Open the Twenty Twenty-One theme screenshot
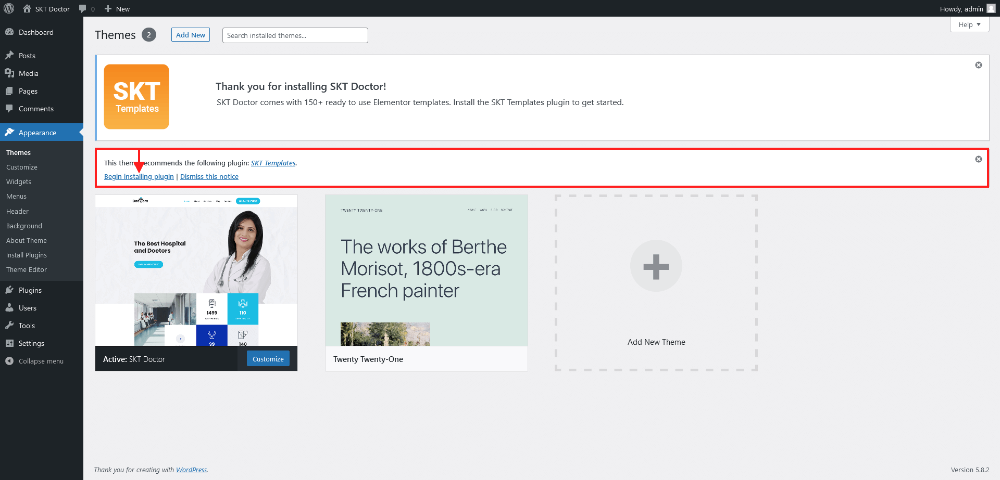The width and height of the screenshot is (1000, 480). [427, 270]
